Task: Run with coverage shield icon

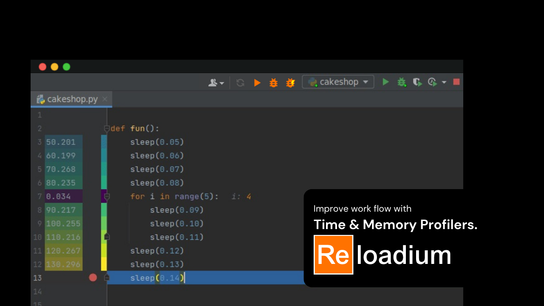Action: tap(417, 82)
